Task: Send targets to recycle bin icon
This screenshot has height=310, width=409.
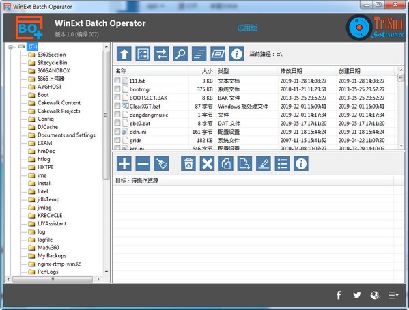Action: click(x=188, y=164)
